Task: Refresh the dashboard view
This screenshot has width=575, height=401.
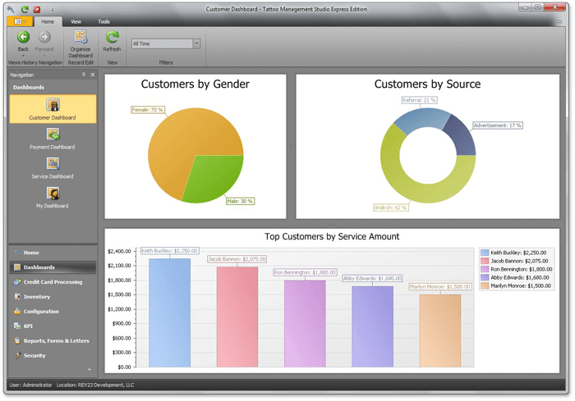Action: pyautogui.click(x=112, y=39)
